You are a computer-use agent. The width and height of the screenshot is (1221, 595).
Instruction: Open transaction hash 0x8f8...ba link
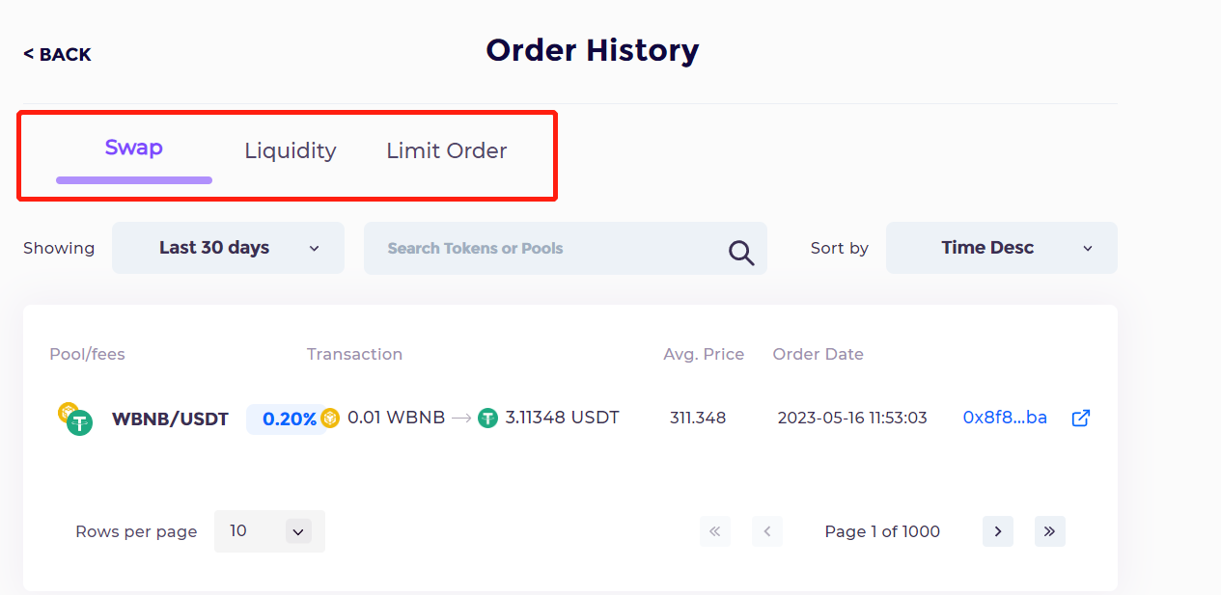tap(1005, 418)
